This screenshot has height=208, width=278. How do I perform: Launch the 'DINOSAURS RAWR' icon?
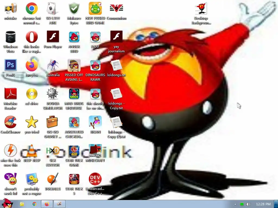click(95, 65)
